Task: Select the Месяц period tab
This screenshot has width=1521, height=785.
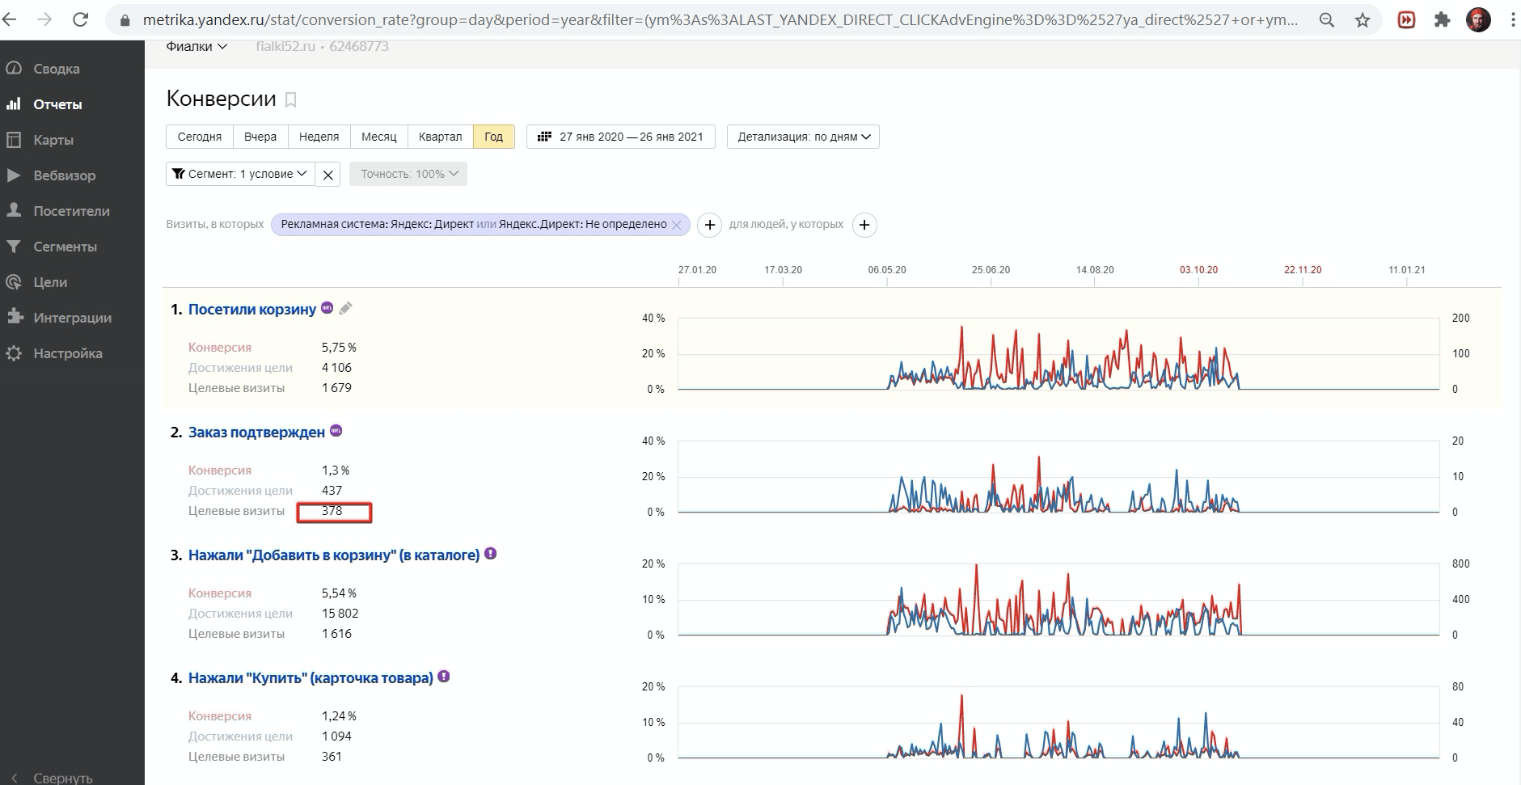Action: 378,137
